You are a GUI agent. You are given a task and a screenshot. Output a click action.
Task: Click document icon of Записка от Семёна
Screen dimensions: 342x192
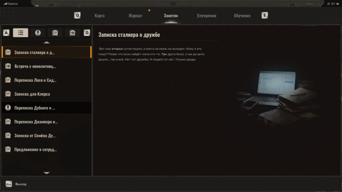click(x=8, y=135)
